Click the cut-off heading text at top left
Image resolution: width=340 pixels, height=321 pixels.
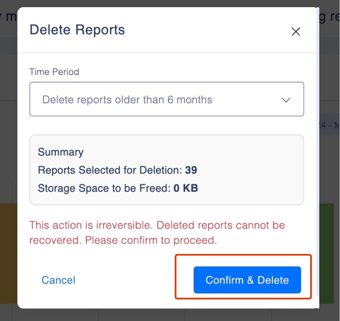tap(9, 17)
